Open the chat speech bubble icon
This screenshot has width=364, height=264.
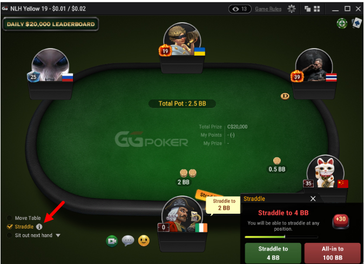point(128,241)
